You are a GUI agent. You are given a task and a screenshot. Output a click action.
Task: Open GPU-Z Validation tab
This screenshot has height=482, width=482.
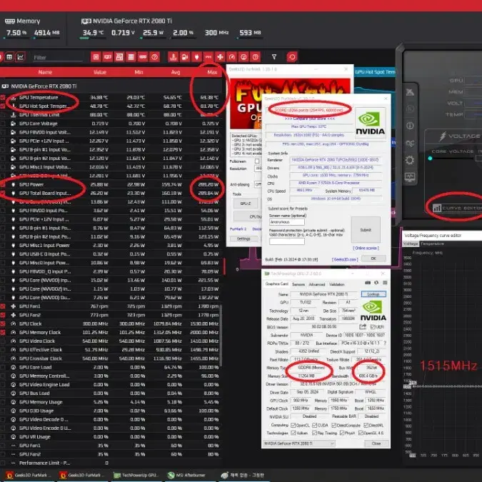coord(337,284)
